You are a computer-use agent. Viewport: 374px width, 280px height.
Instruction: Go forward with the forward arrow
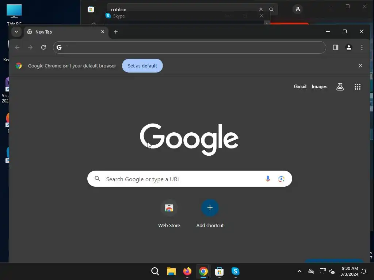pyautogui.click(x=30, y=47)
